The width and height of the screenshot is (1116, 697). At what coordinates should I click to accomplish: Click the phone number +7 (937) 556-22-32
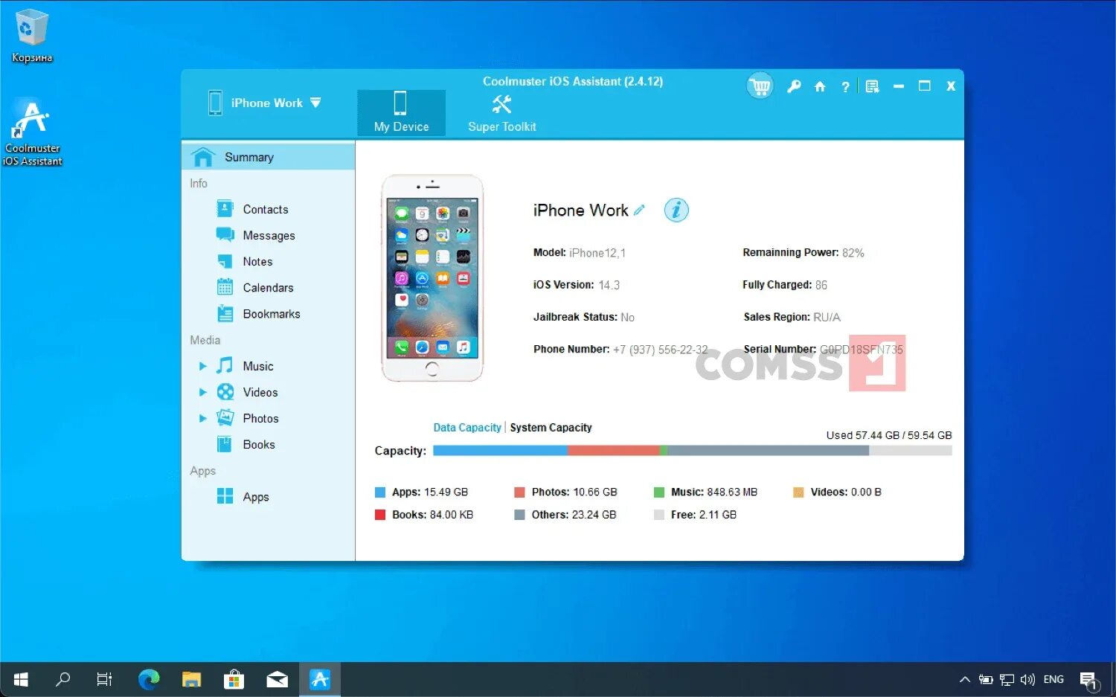tap(661, 350)
